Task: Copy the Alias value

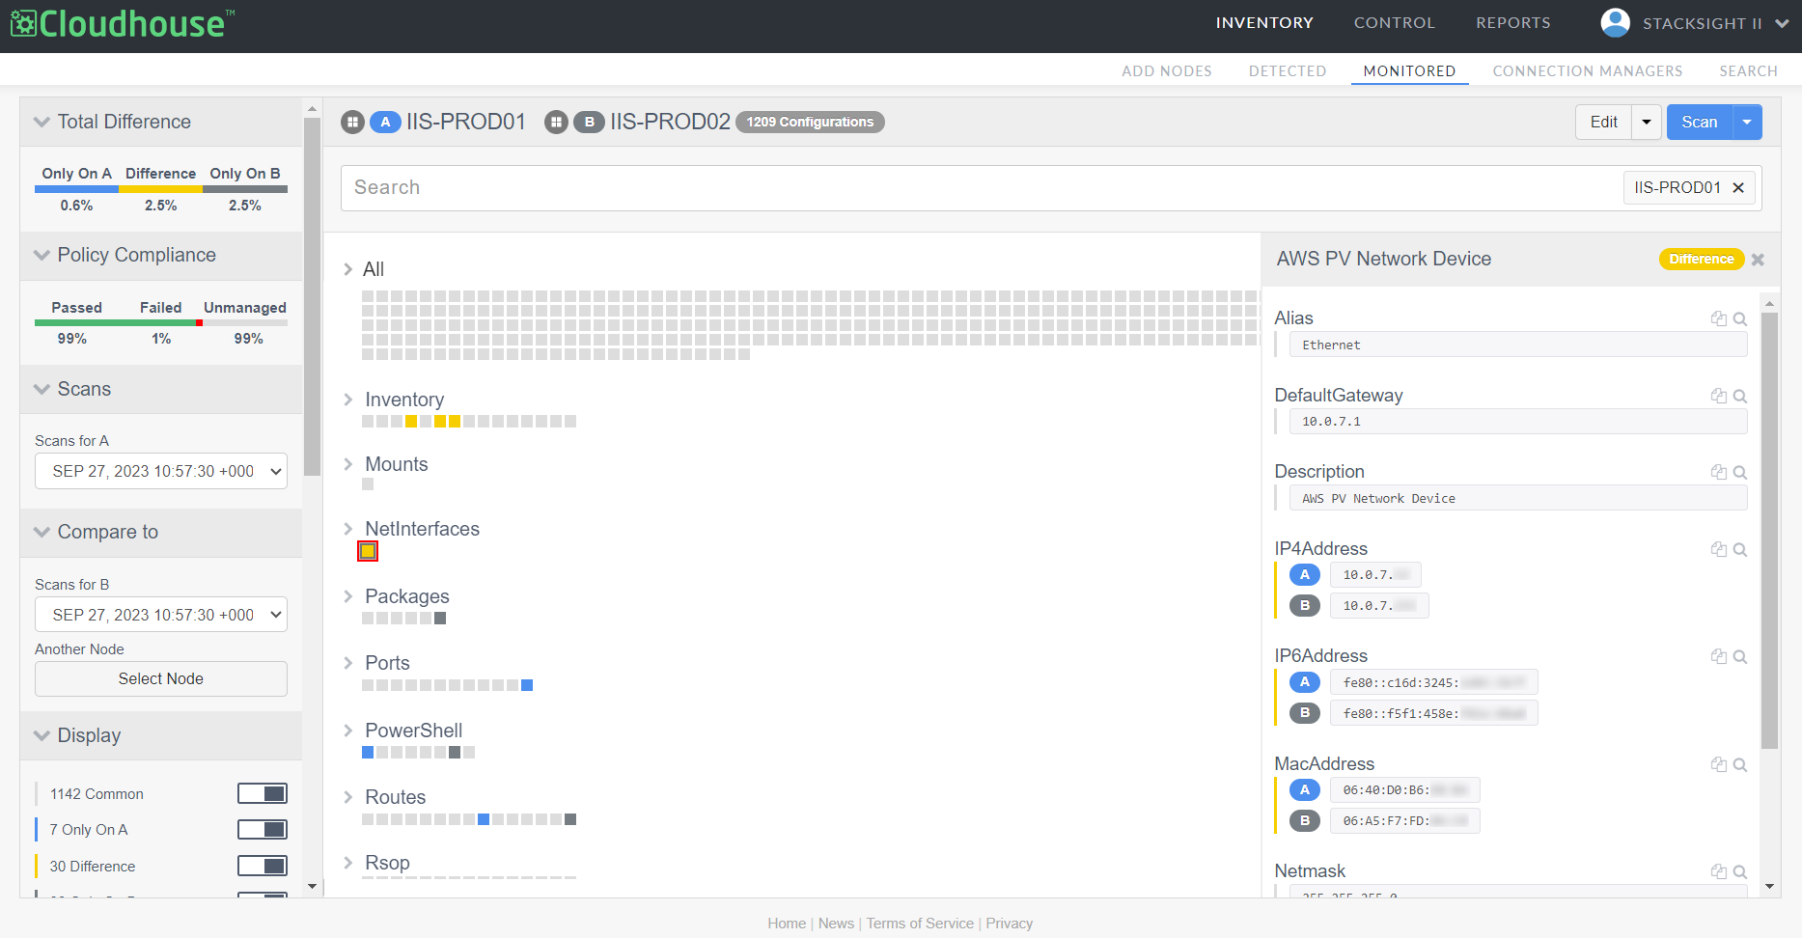Action: click(x=1718, y=318)
